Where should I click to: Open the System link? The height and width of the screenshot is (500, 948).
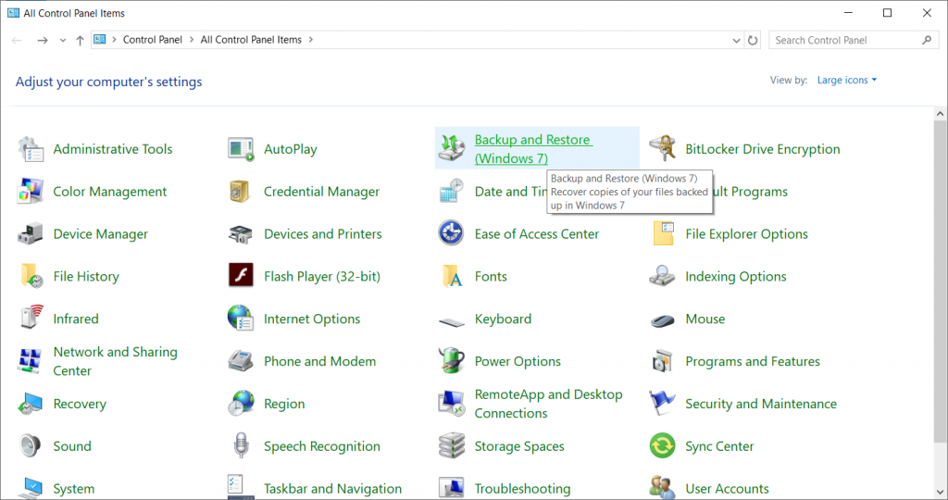(74, 489)
